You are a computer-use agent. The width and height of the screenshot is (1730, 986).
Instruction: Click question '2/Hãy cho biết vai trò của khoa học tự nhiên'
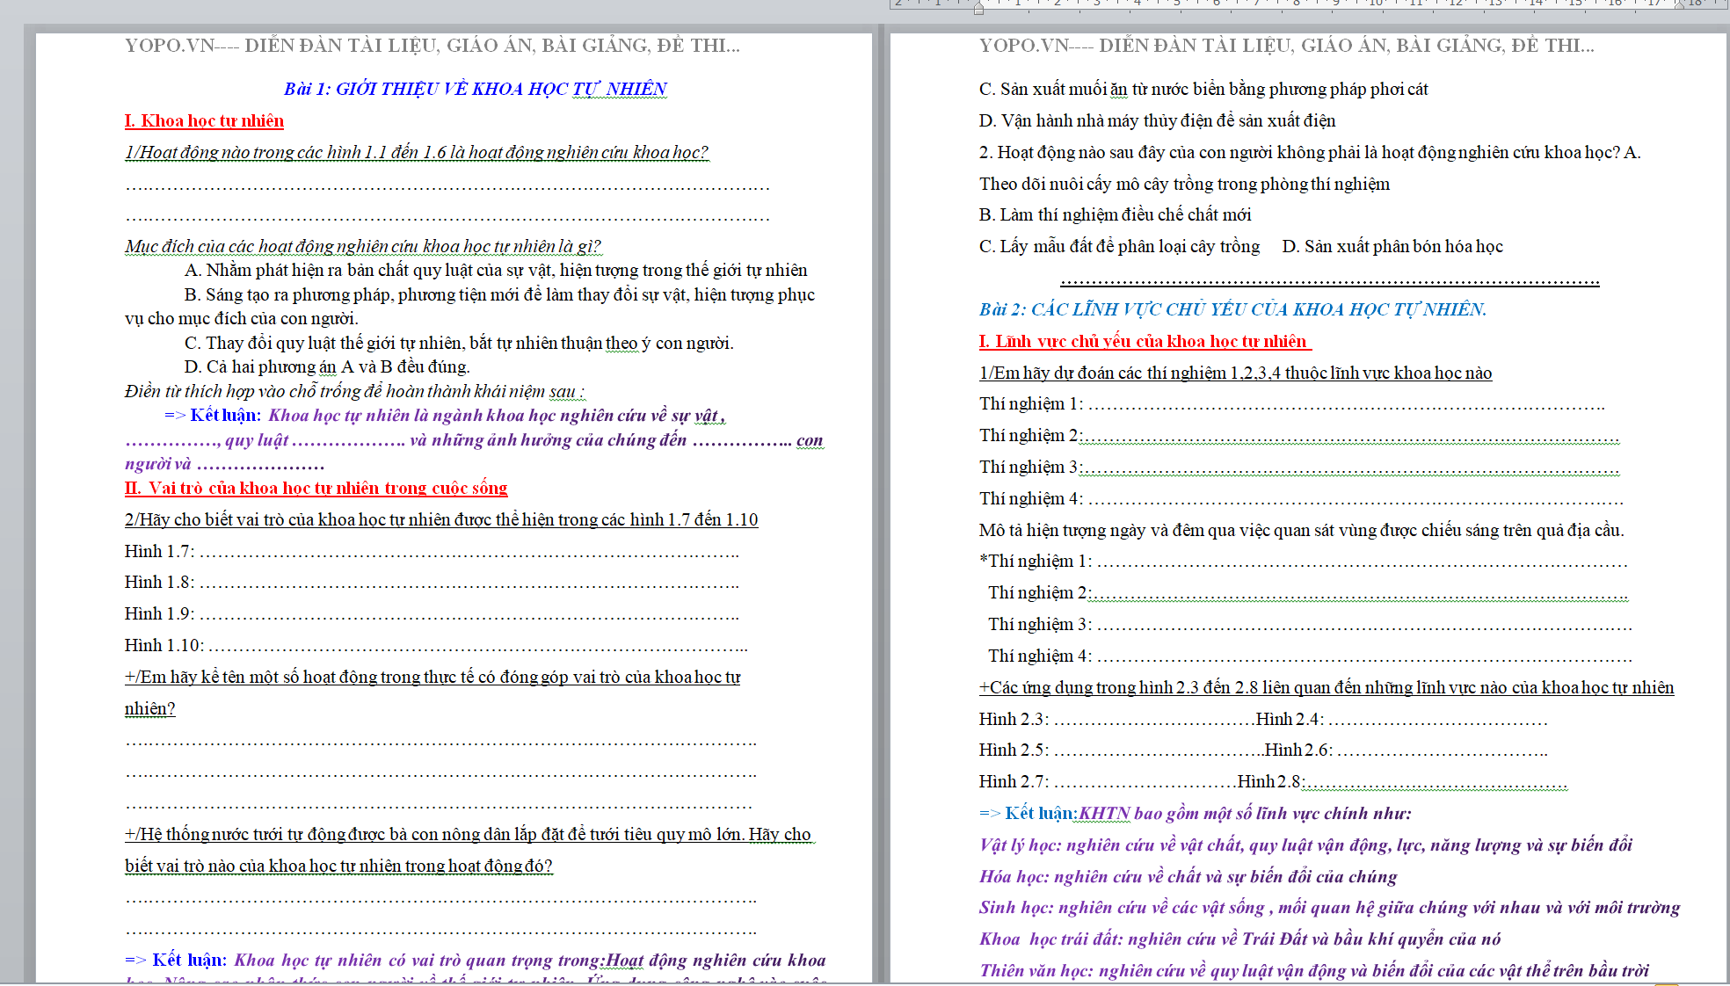coord(441,519)
